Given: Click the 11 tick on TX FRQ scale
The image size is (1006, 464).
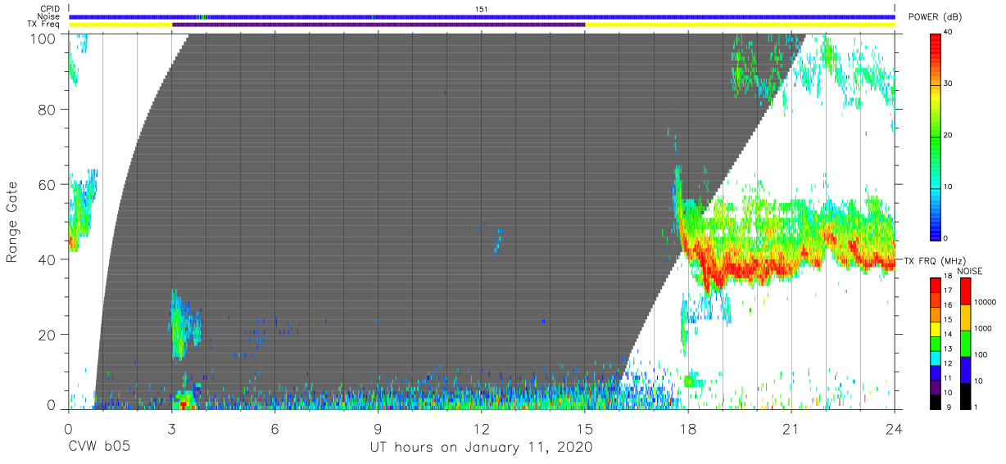Looking at the screenshot, I should pos(948,378).
